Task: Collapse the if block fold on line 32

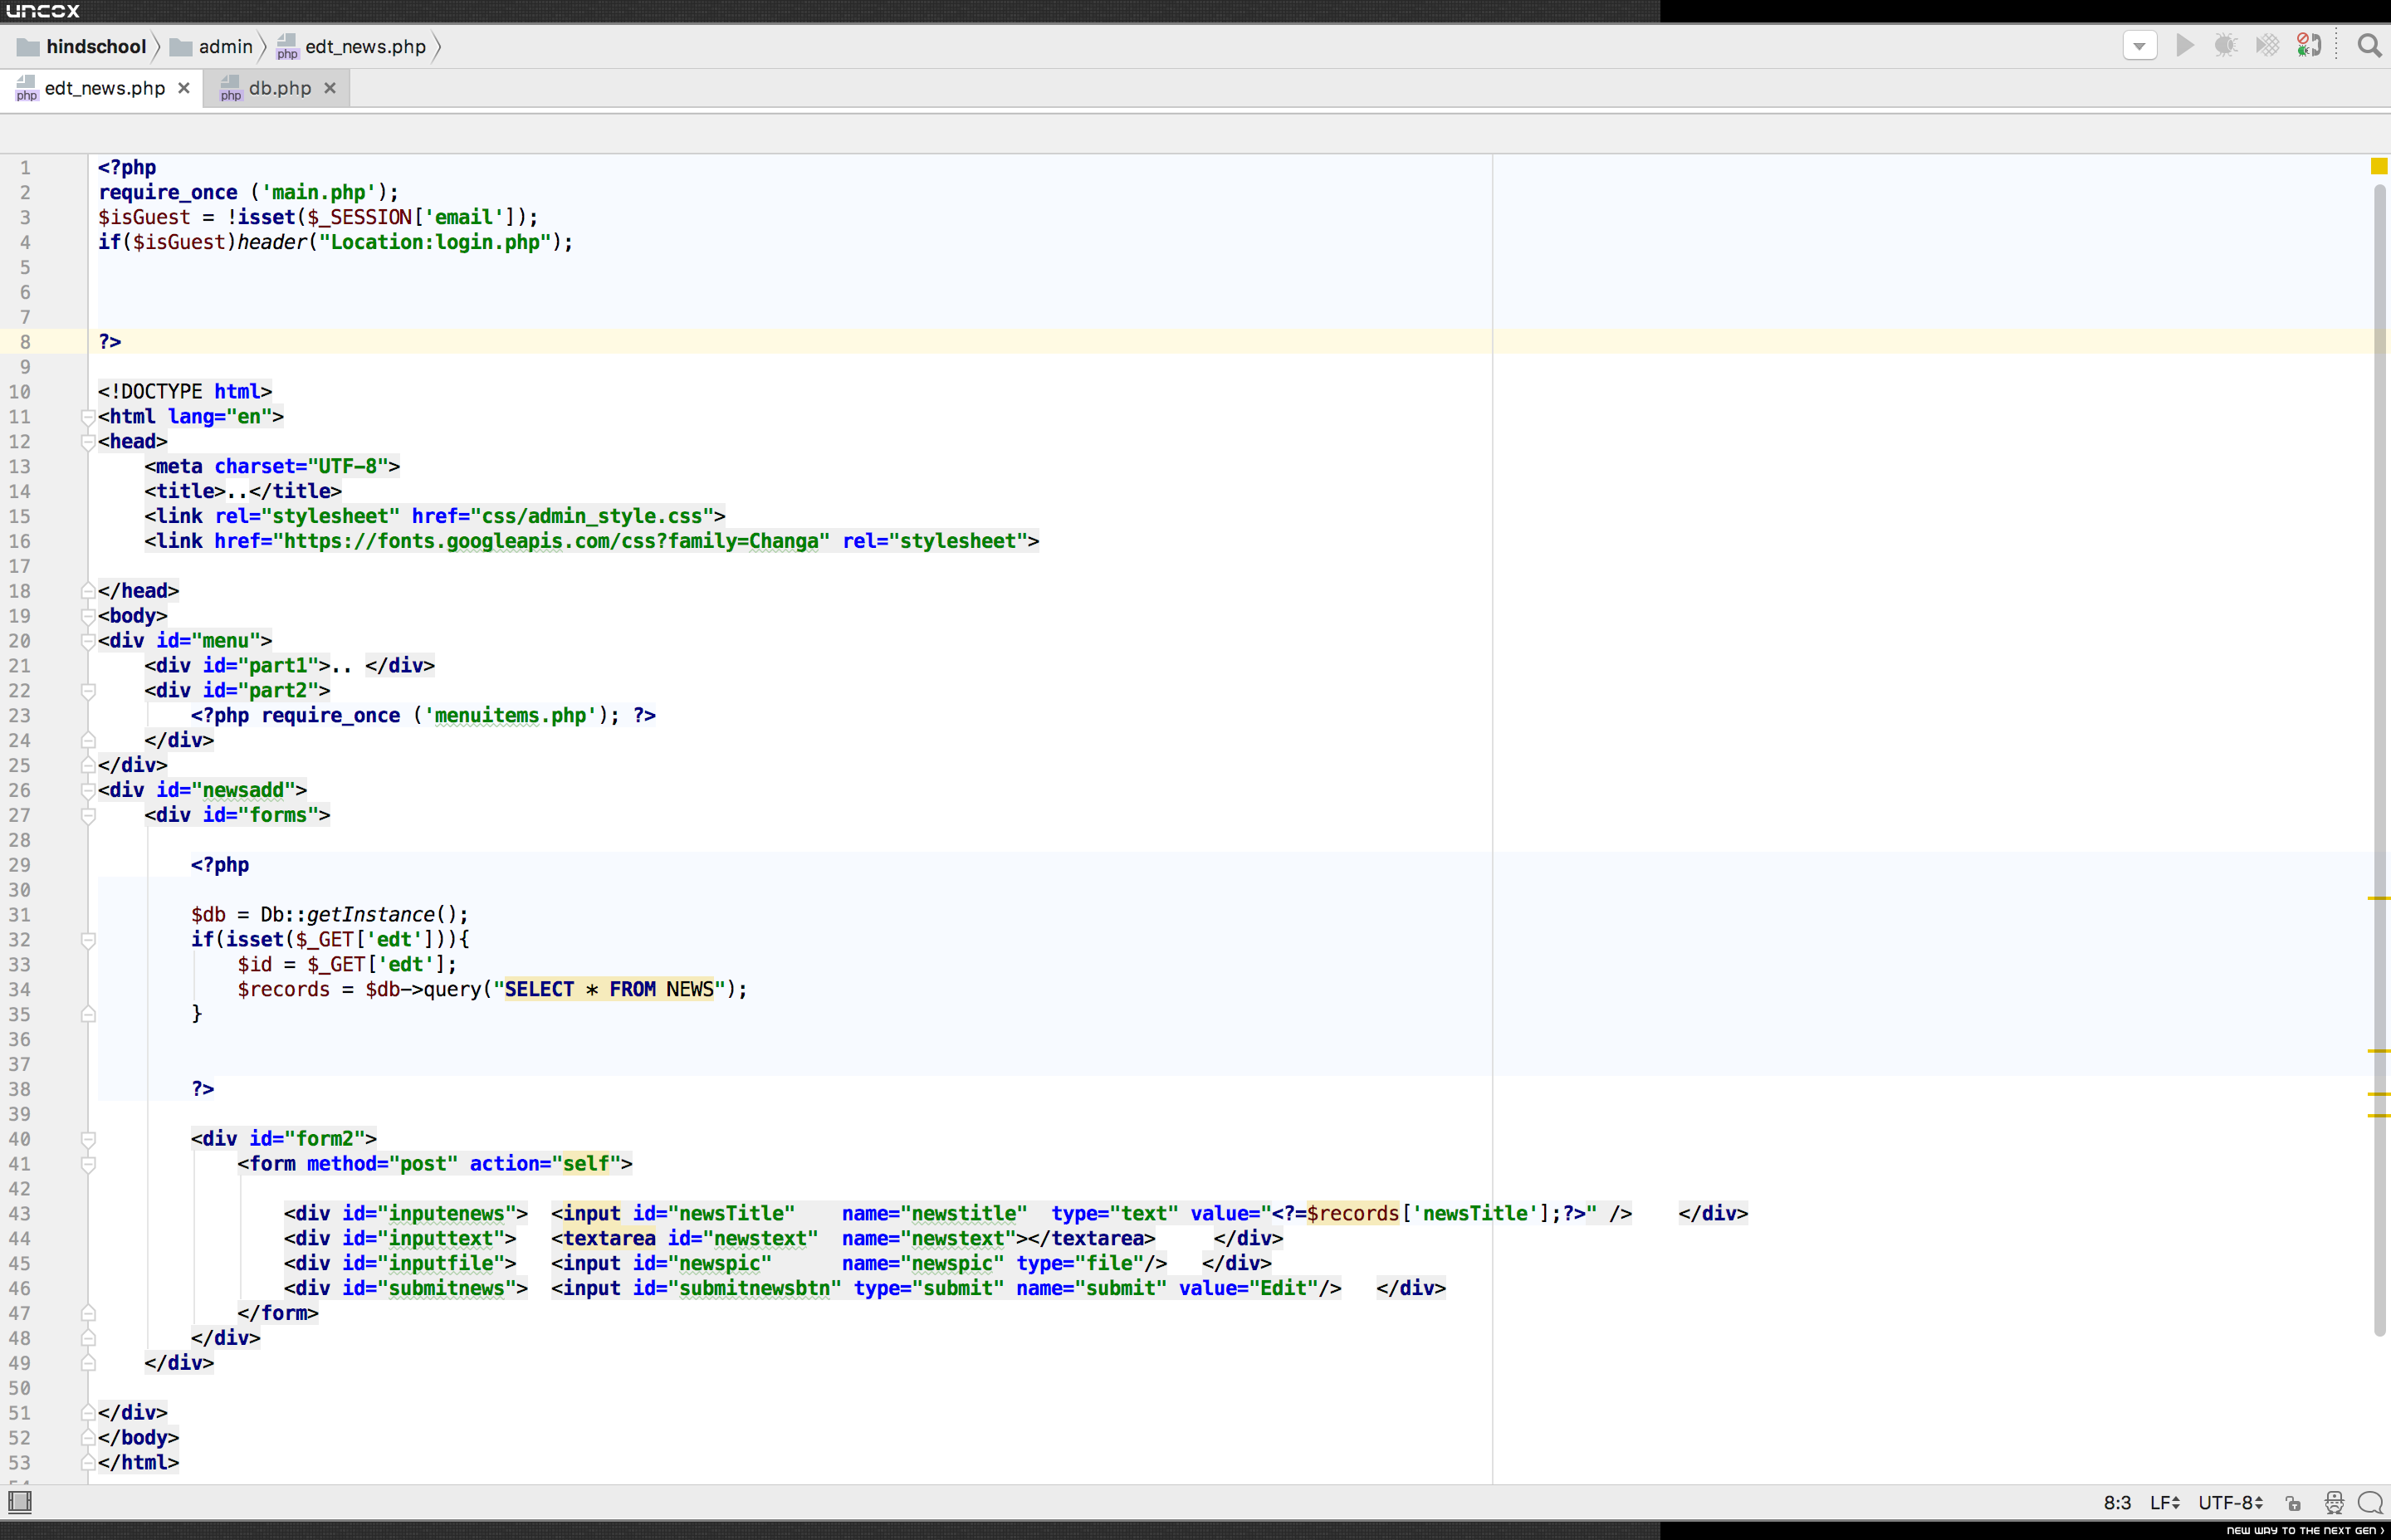Action: click(x=88, y=940)
